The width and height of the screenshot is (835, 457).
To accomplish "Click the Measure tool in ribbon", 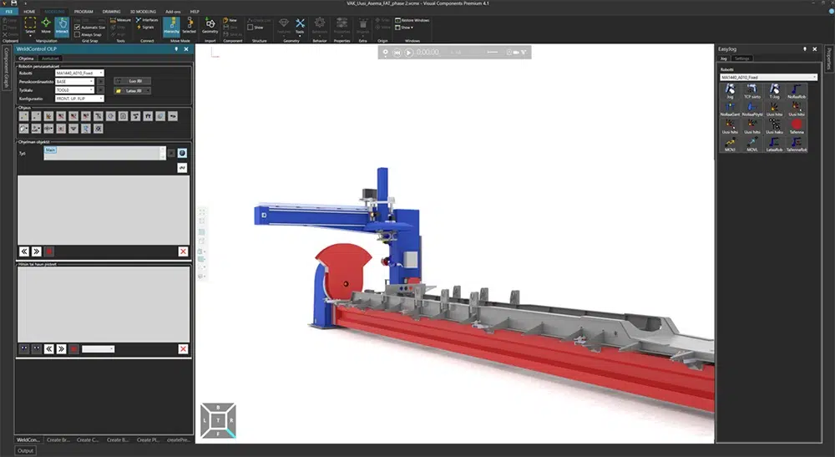I will [x=121, y=19].
